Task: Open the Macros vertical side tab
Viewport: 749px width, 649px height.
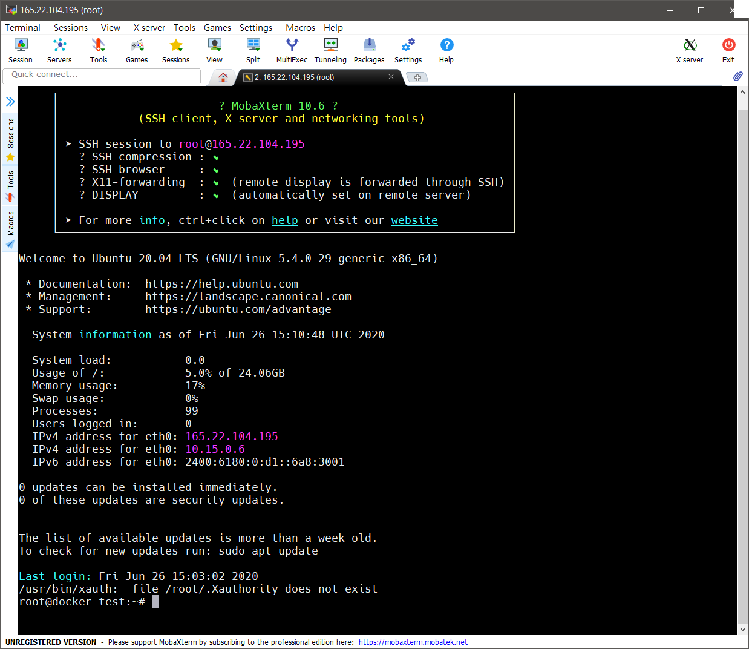Action: coord(10,229)
